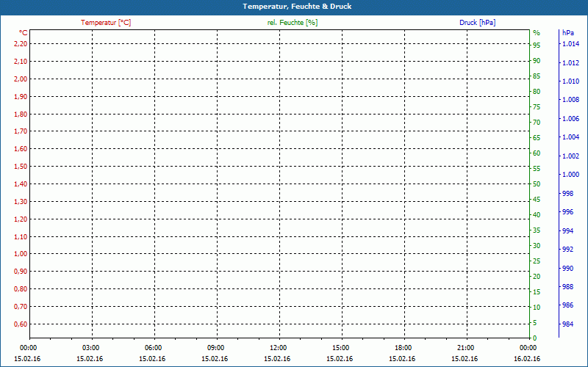Viewport: 588px width, 367px height.
Task: Click the green "20" humidity axis value
Action: [x=537, y=277]
